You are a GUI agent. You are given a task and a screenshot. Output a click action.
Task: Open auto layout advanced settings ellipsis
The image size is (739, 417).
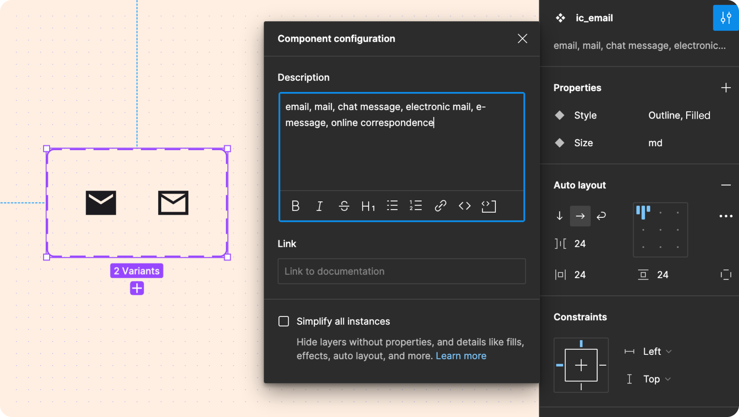pyautogui.click(x=726, y=216)
